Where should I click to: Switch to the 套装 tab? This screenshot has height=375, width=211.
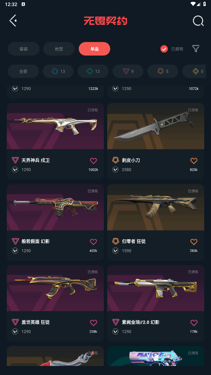[24, 49]
